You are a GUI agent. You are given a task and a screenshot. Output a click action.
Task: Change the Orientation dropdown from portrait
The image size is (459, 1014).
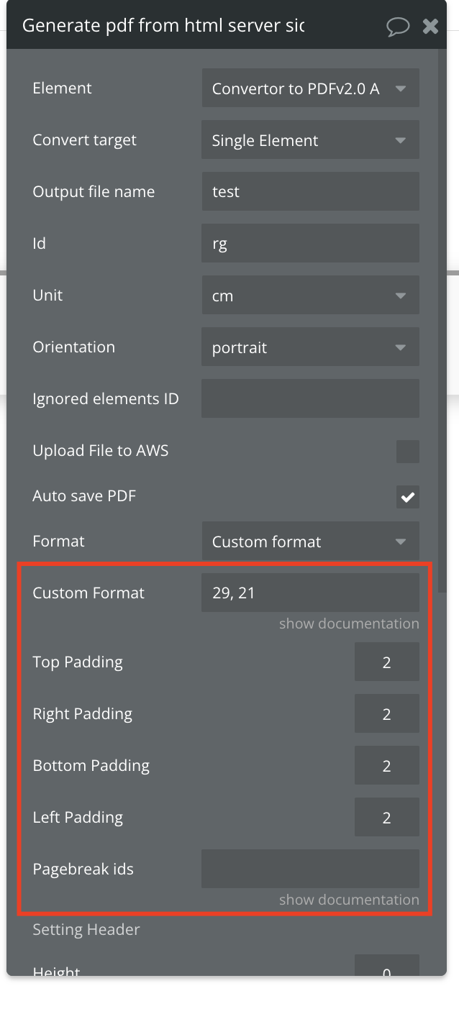310,347
